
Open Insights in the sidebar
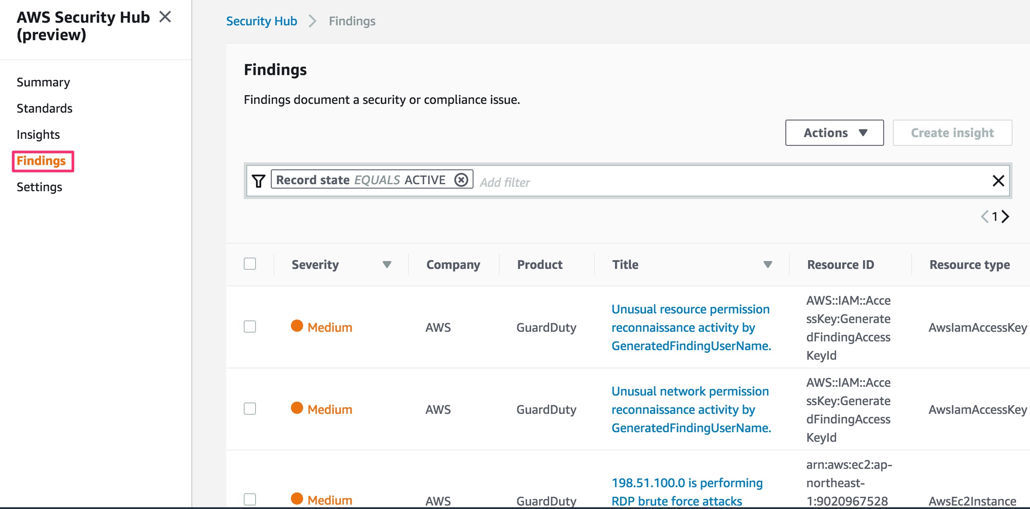[x=38, y=134]
